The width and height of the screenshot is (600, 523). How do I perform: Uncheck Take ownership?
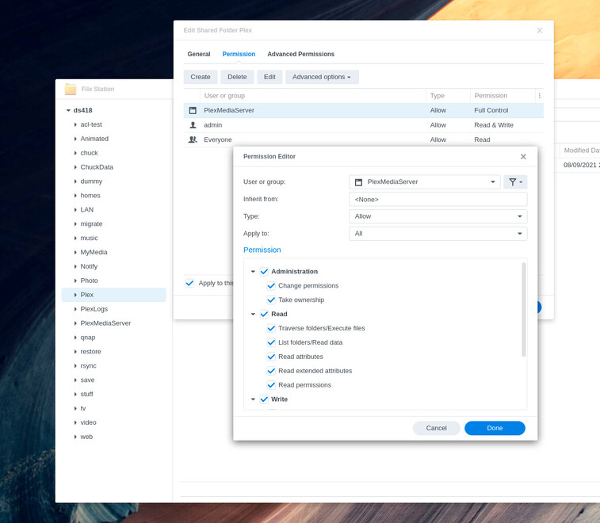click(x=271, y=300)
